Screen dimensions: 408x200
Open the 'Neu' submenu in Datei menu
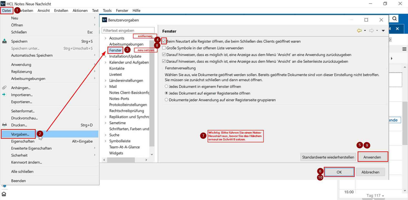coord(50,18)
